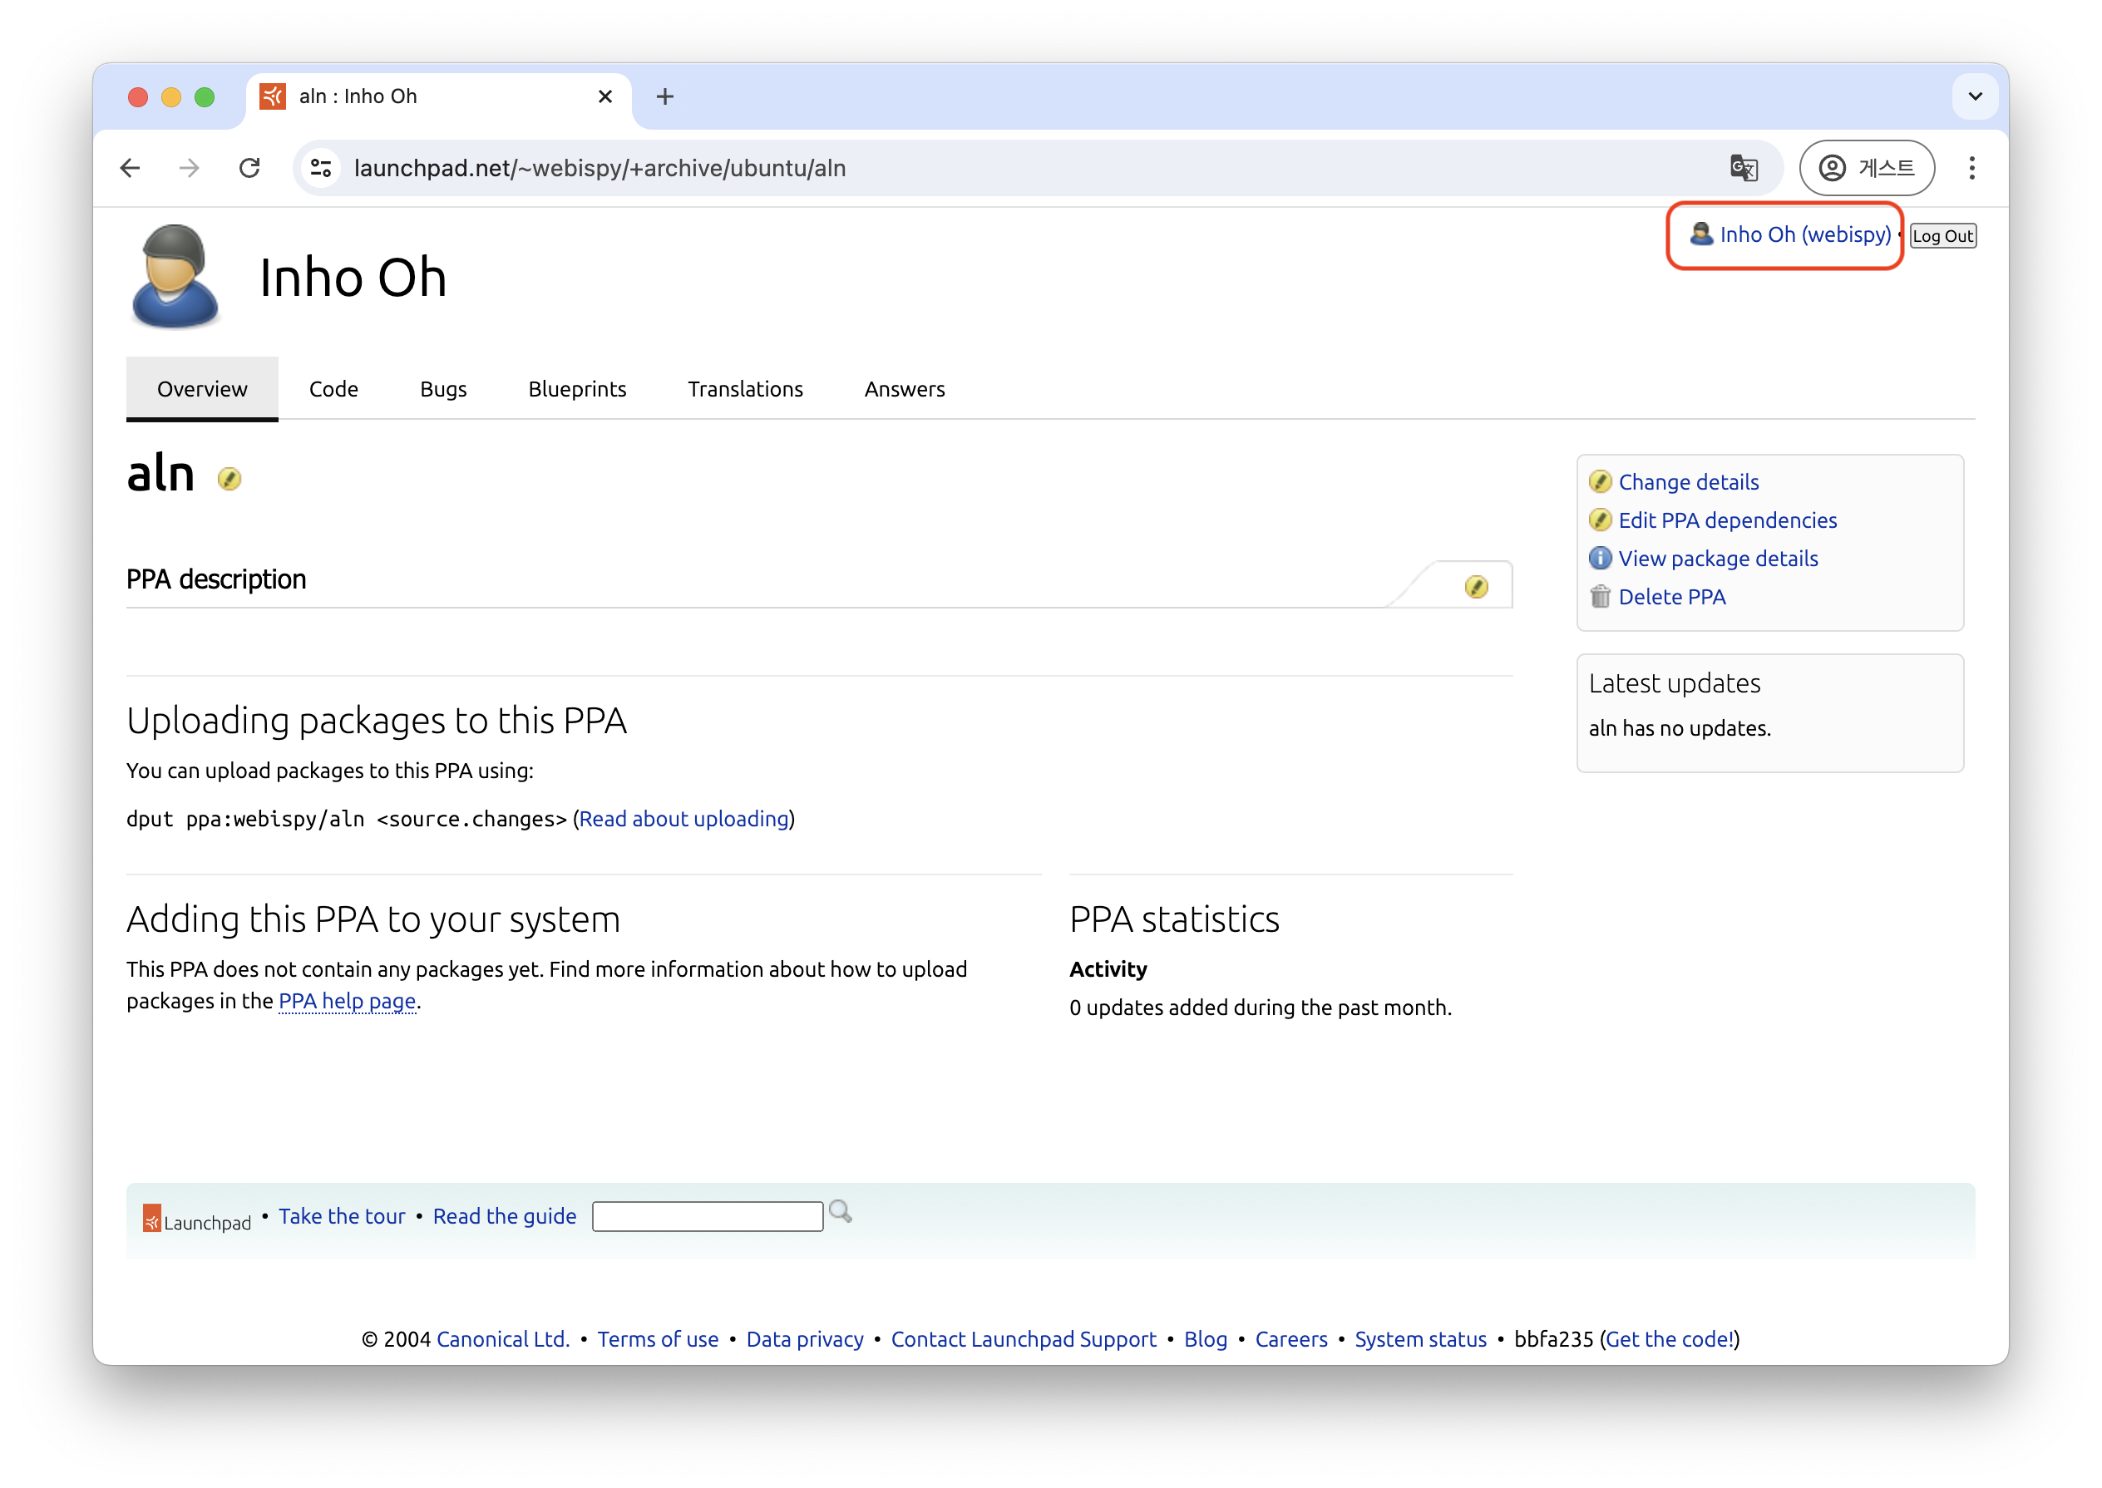Open the guest profile 게스트 button
The image size is (2102, 1488).
coord(1867,168)
